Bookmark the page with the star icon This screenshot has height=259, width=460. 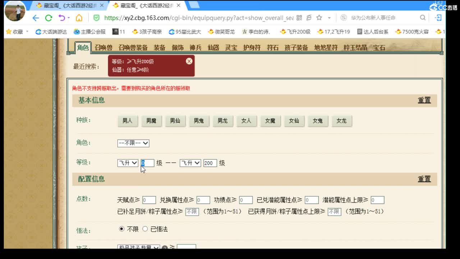[319, 18]
